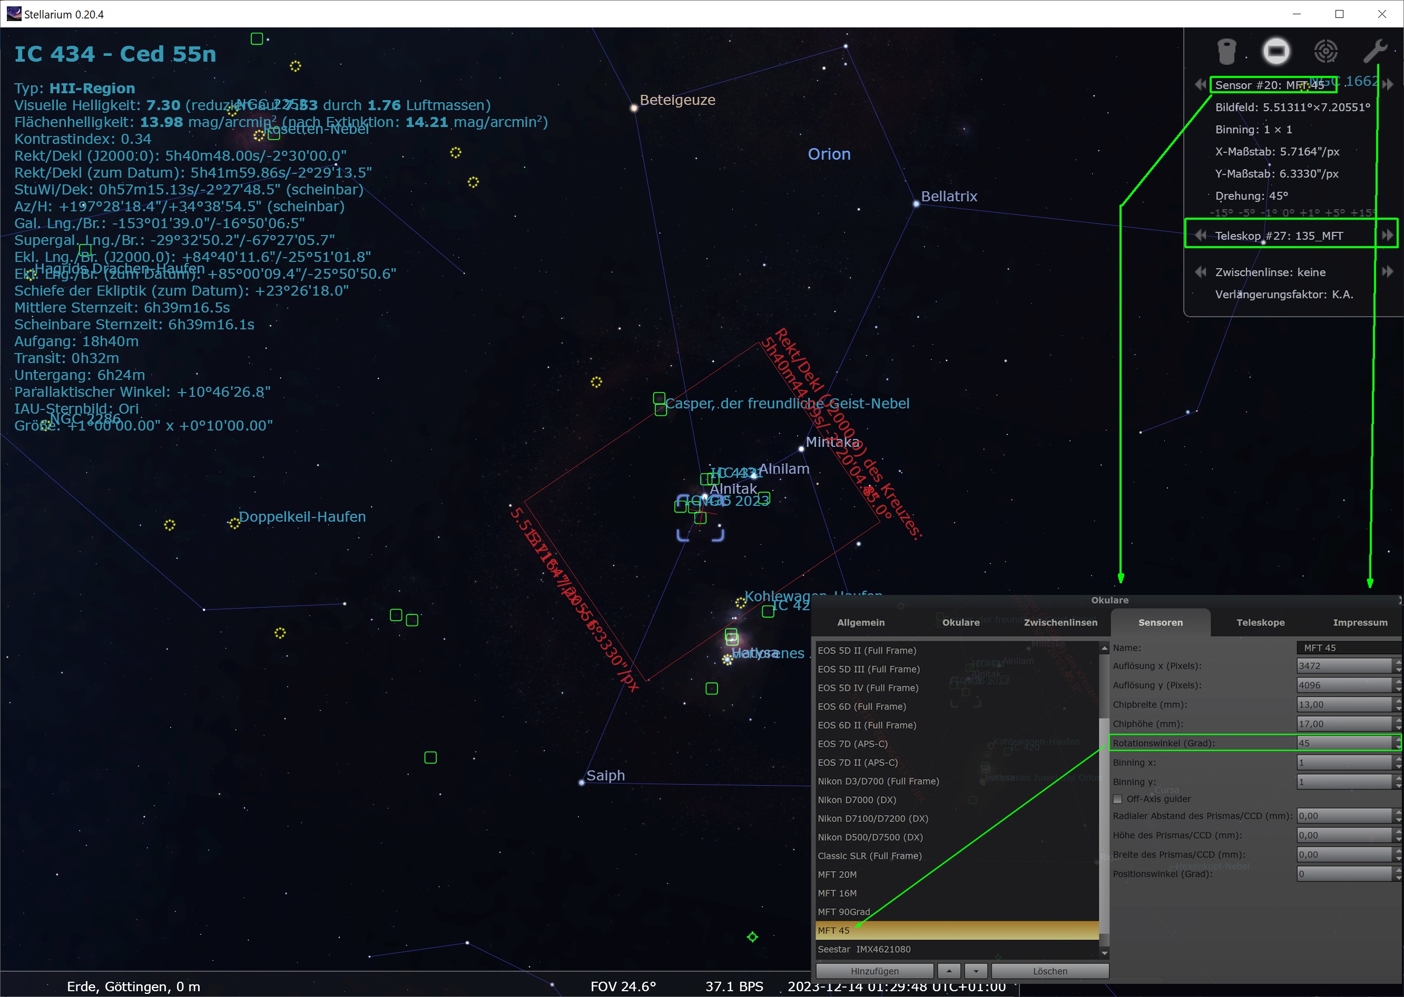Select 'EOS 7D (APS-C)' in sensor list
This screenshot has width=1404, height=997.
click(957, 744)
